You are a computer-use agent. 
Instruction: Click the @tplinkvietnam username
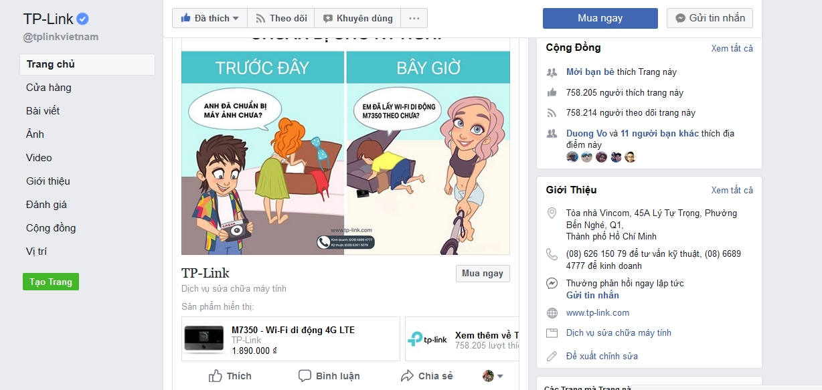pos(61,37)
